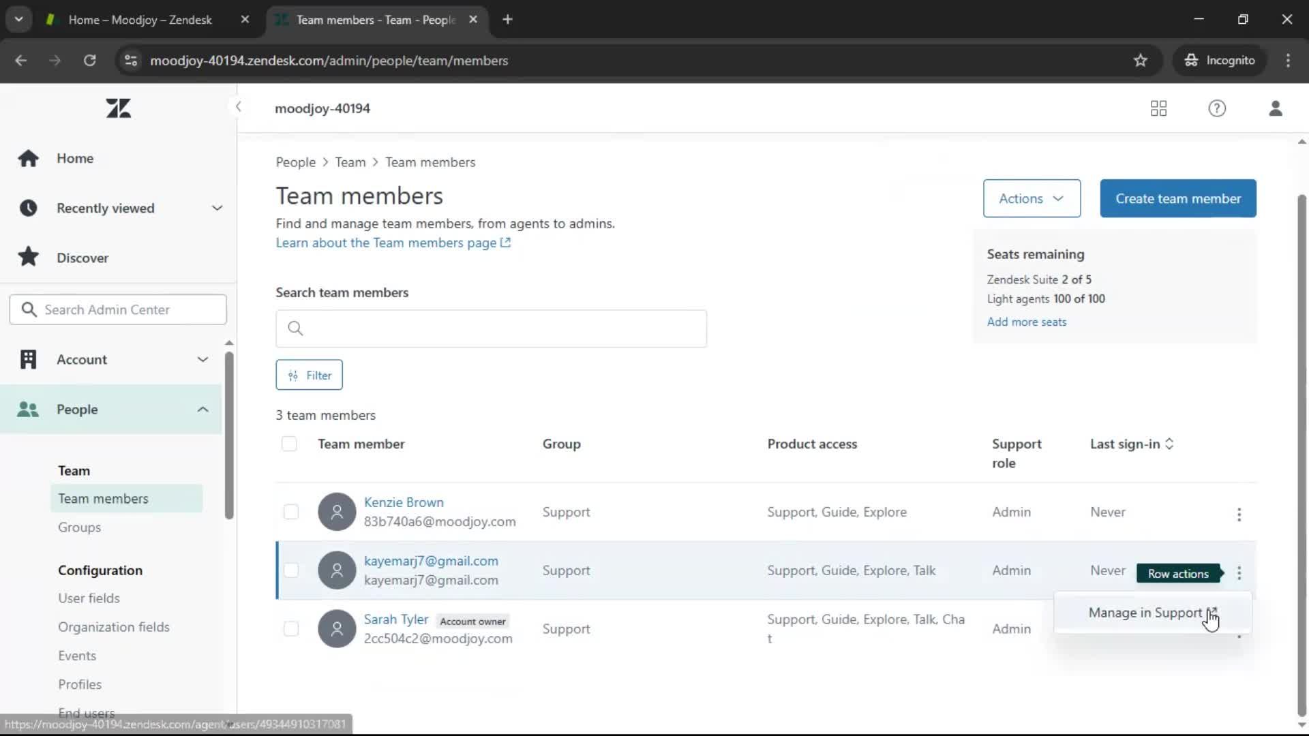Open a new browser tab

(507, 19)
